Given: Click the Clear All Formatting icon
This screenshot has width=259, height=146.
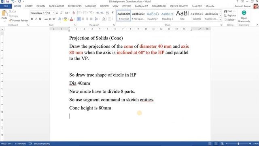Looking at the screenshot, I should tap(74, 13).
